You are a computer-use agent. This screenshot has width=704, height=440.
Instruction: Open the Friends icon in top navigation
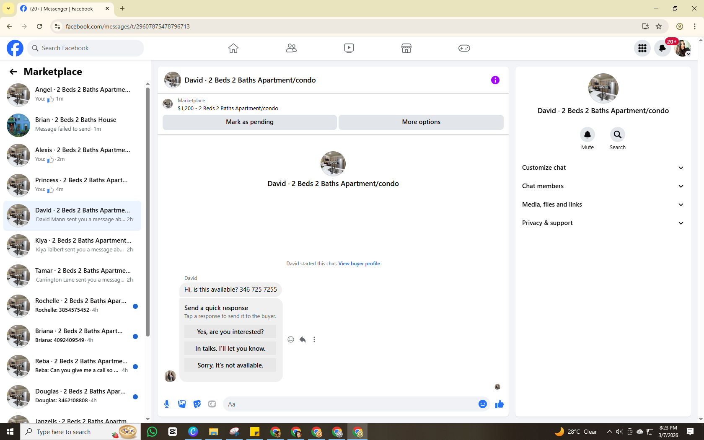pyautogui.click(x=291, y=48)
